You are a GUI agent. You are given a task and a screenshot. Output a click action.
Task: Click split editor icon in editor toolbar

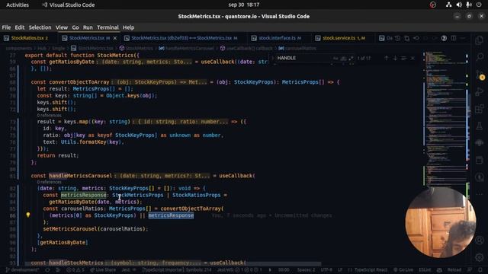(x=454, y=38)
